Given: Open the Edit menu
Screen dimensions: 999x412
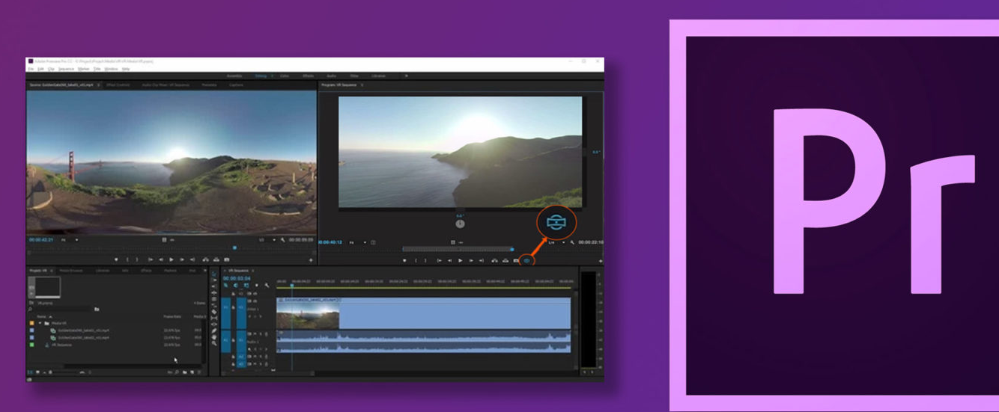Looking at the screenshot, I should 40,69.
